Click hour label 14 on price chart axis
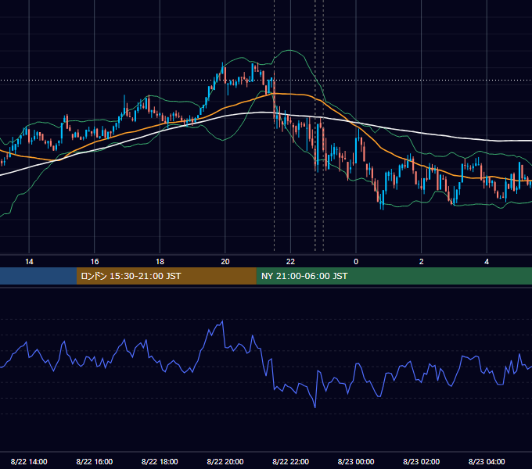 point(29,262)
